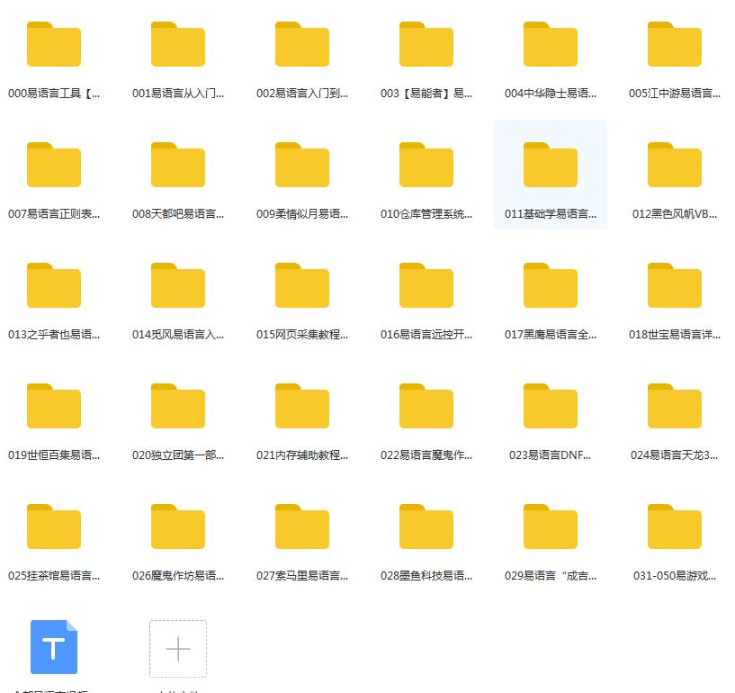Click the 017黑鹰易语言全... name text

coord(551,334)
